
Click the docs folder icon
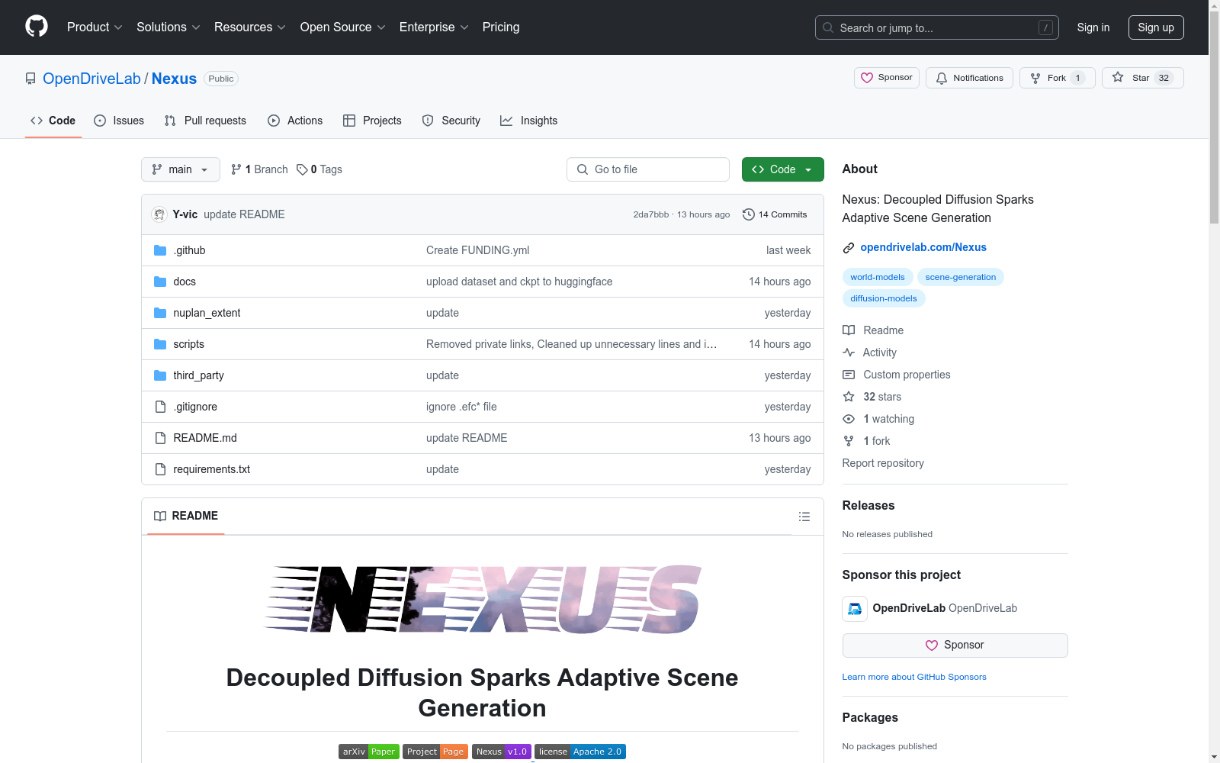point(160,282)
